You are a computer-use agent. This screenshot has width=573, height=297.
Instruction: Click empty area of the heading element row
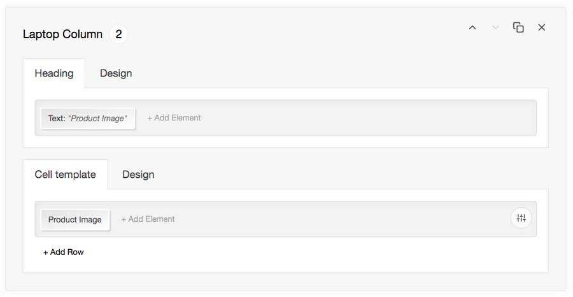click(x=369, y=118)
